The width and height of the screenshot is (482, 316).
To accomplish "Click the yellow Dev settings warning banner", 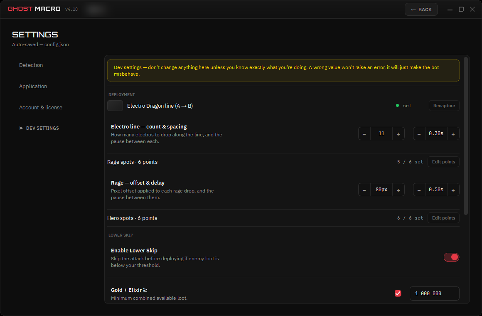I will (283, 70).
